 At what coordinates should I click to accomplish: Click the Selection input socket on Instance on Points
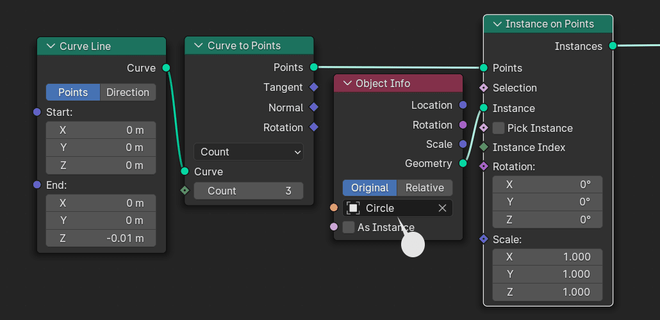point(484,88)
